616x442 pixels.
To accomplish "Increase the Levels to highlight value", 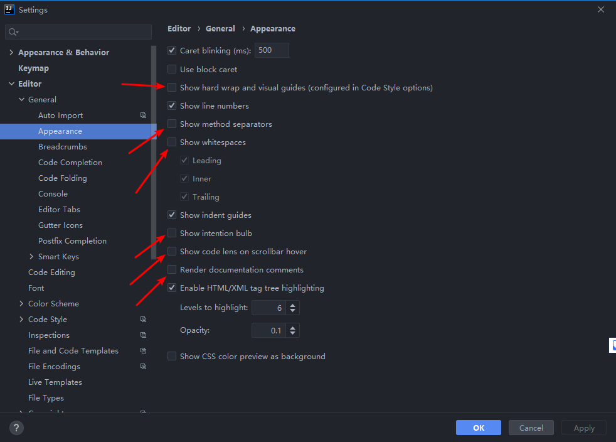I will pyautogui.click(x=294, y=305).
